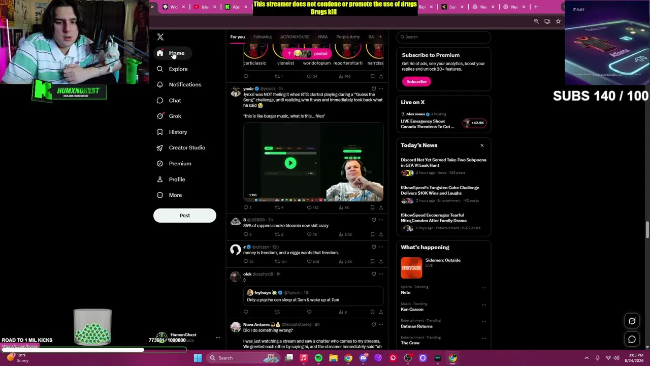
Task: Open Sidemen: Outside live event
Action: 443,268
